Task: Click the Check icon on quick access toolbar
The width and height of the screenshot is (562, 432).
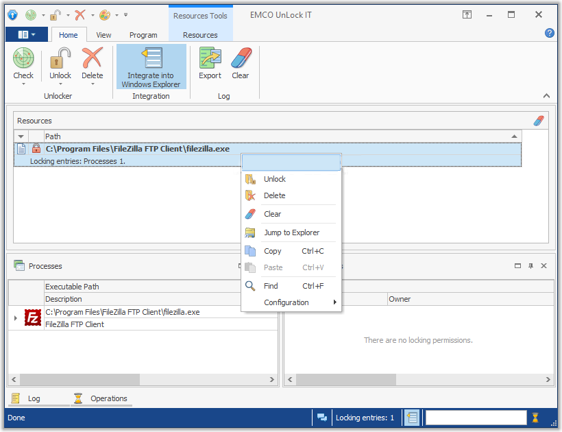Action: (30, 14)
